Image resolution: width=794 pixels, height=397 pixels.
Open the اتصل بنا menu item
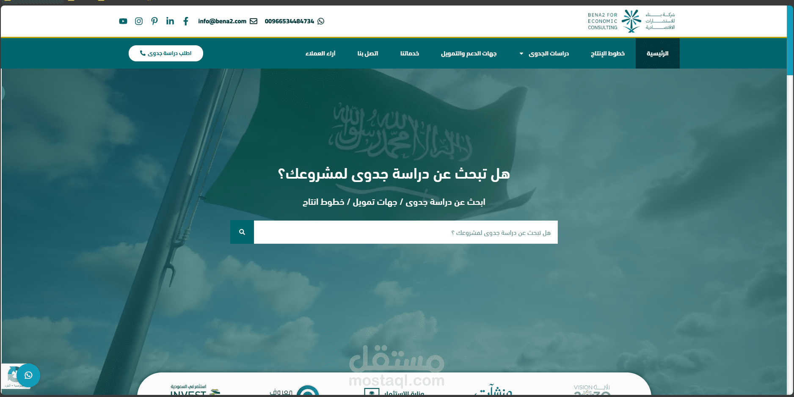coord(368,53)
